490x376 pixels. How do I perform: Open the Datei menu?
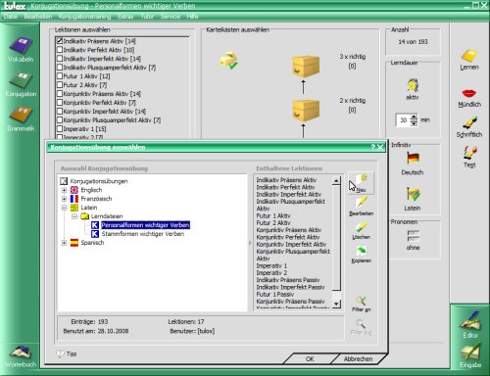click(x=10, y=17)
